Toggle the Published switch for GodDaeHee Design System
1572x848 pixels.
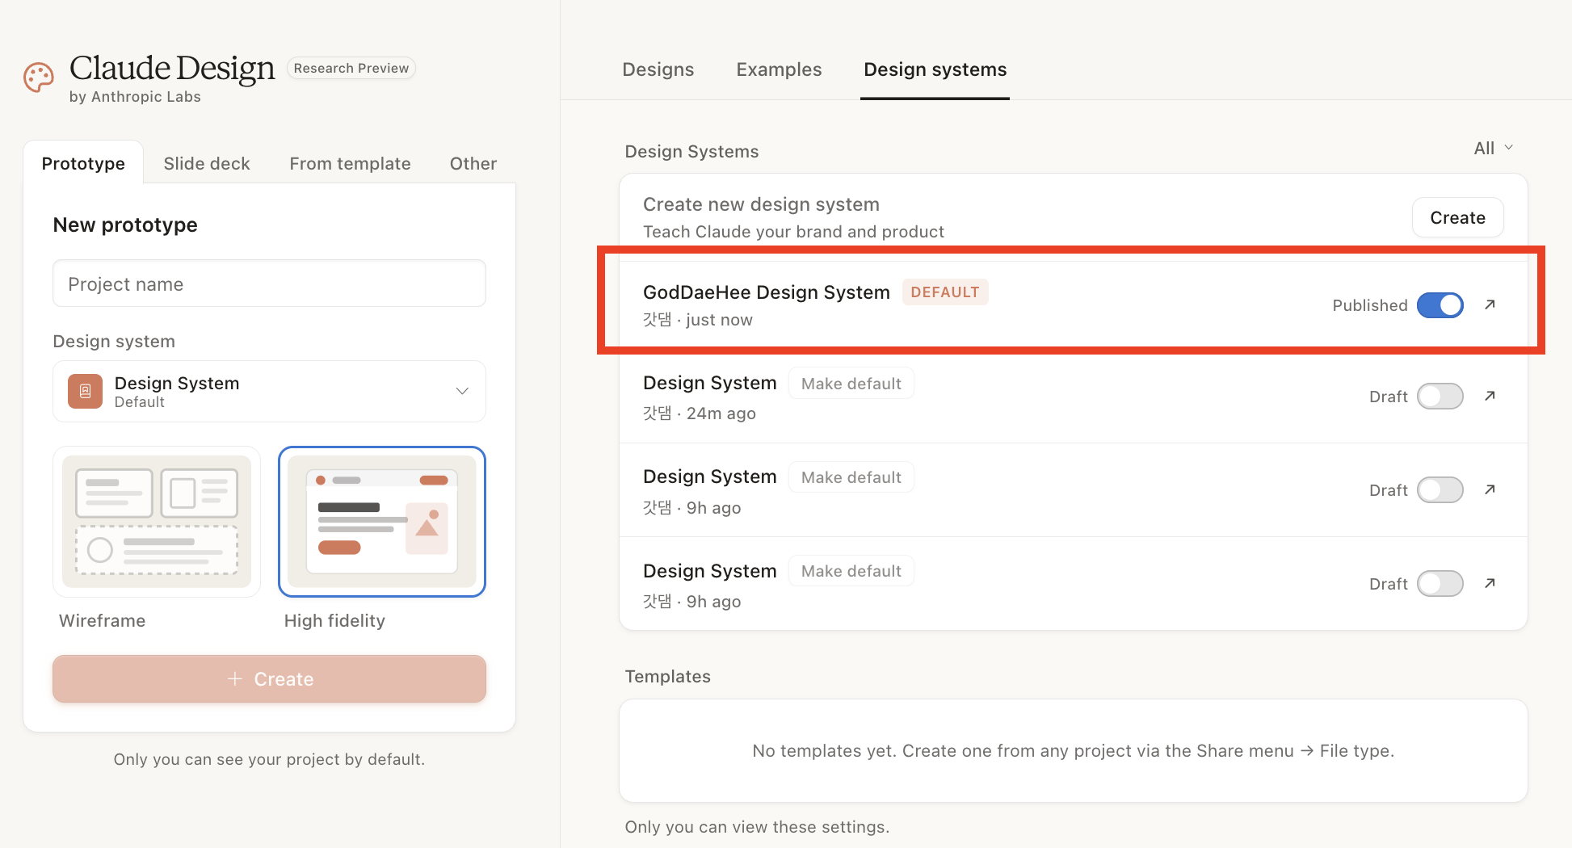point(1440,305)
